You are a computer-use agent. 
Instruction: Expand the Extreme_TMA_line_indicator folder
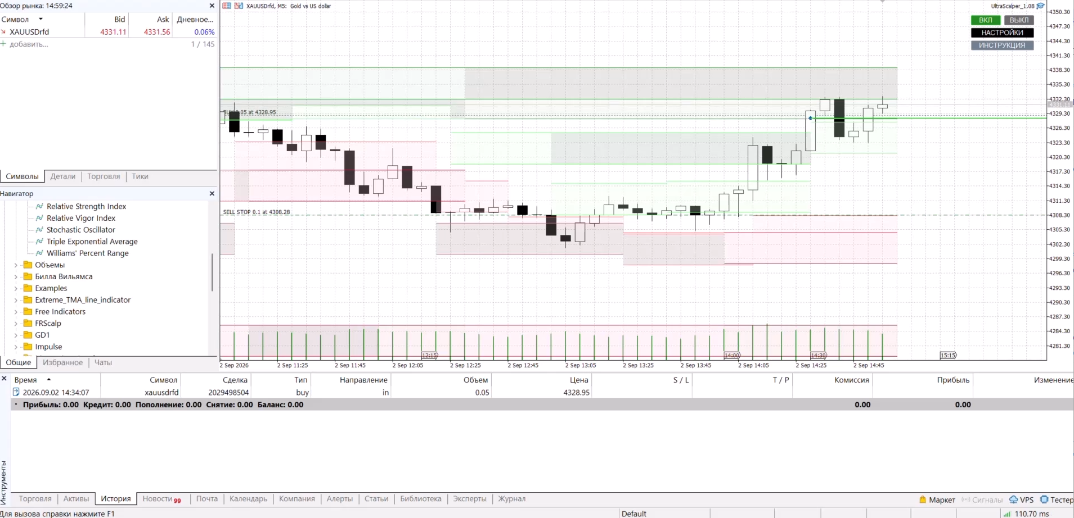click(x=16, y=300)
